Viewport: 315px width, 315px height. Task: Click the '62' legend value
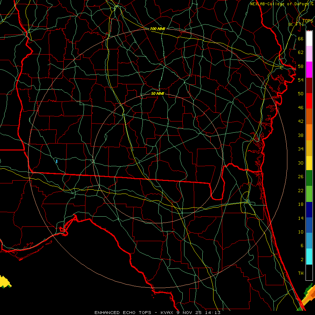pyautogui.click(x=301, y=52)
